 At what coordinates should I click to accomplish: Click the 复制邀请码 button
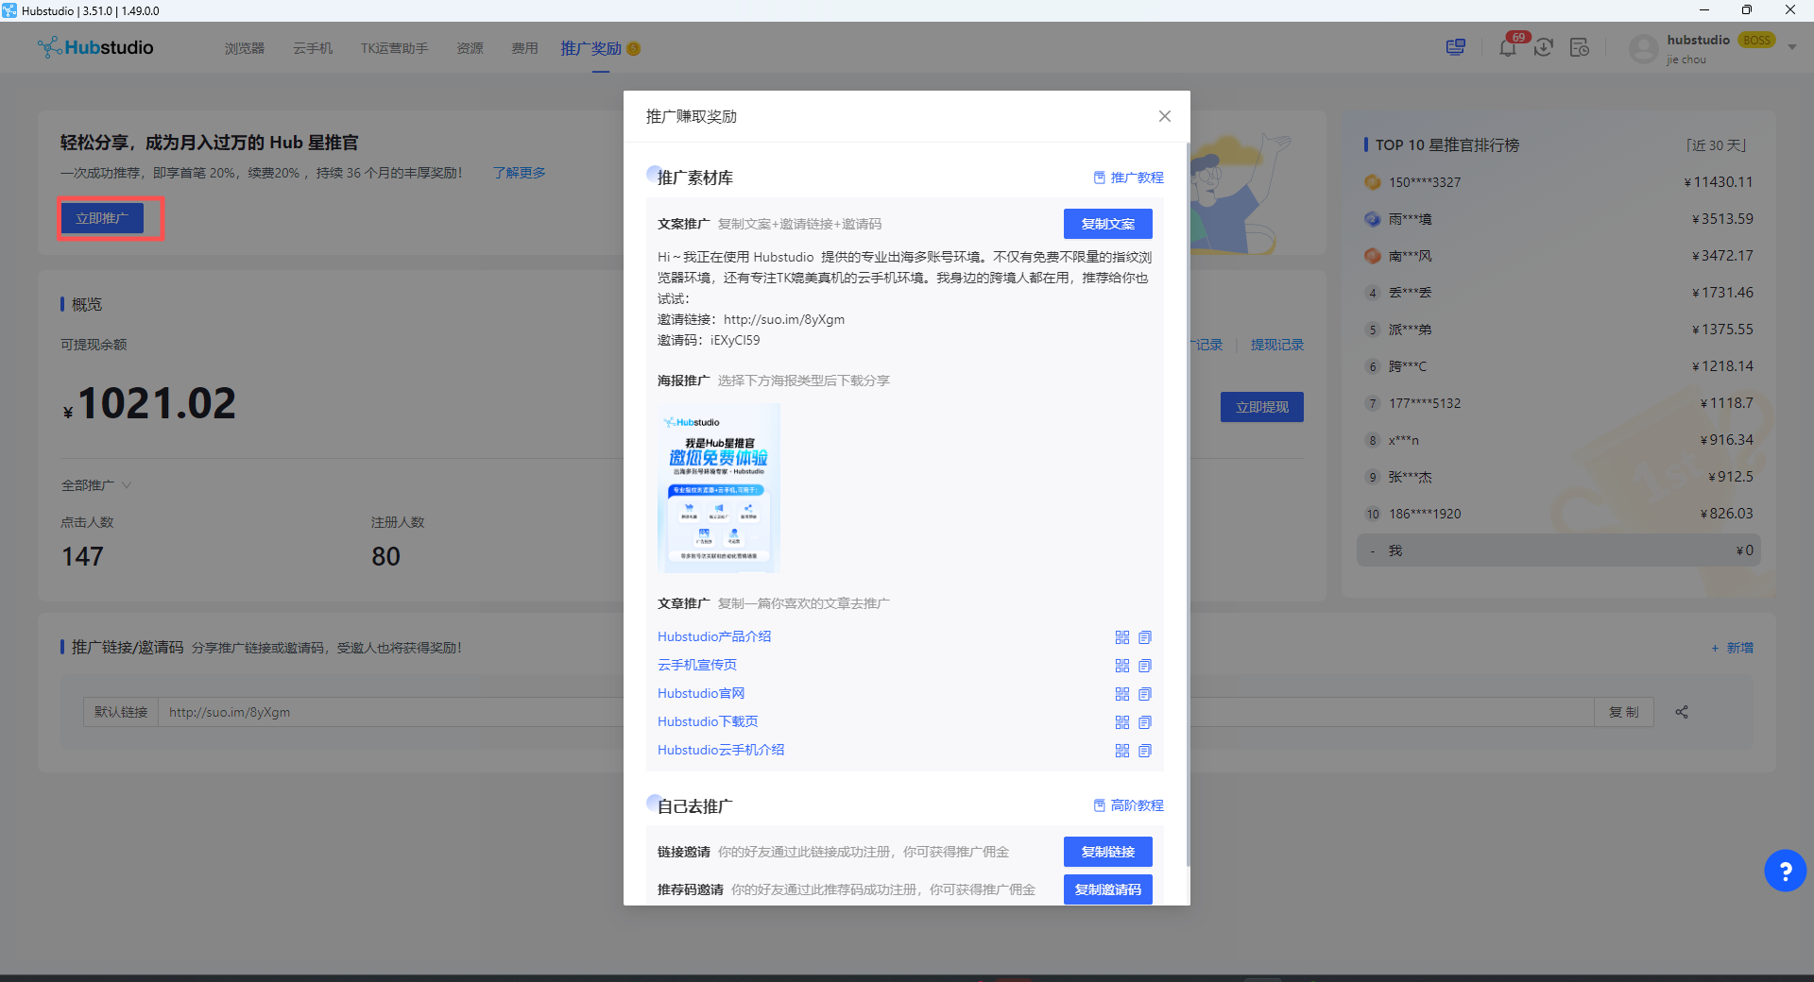coord(1108,889)
